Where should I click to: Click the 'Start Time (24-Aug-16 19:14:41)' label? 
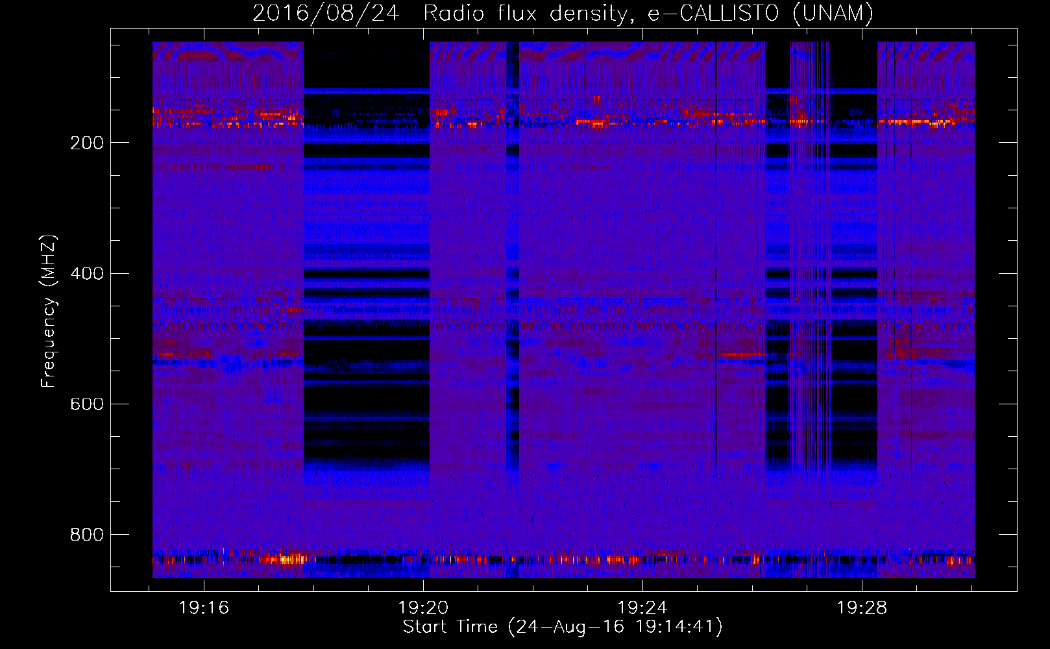(x=563, y=627)
